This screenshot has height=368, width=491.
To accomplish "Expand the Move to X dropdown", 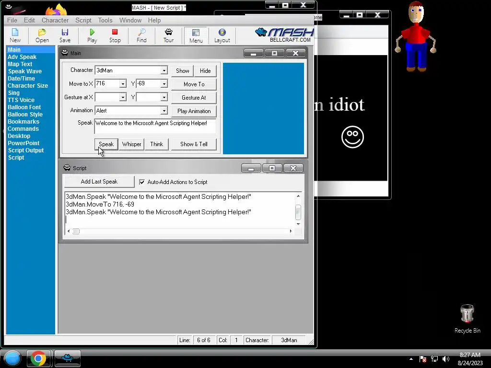I will click(x=123, y=83).
